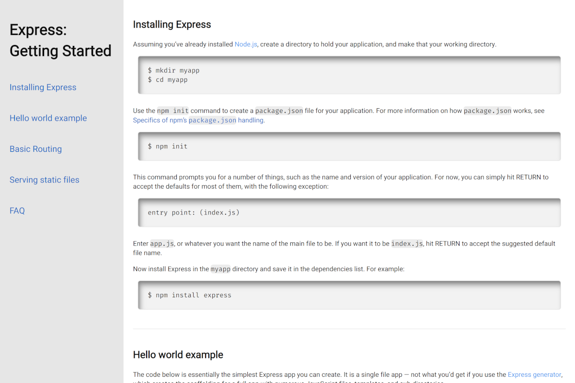575x383 pixels.
Task: Click the inline index.js code text
Action: pos(407,243)
